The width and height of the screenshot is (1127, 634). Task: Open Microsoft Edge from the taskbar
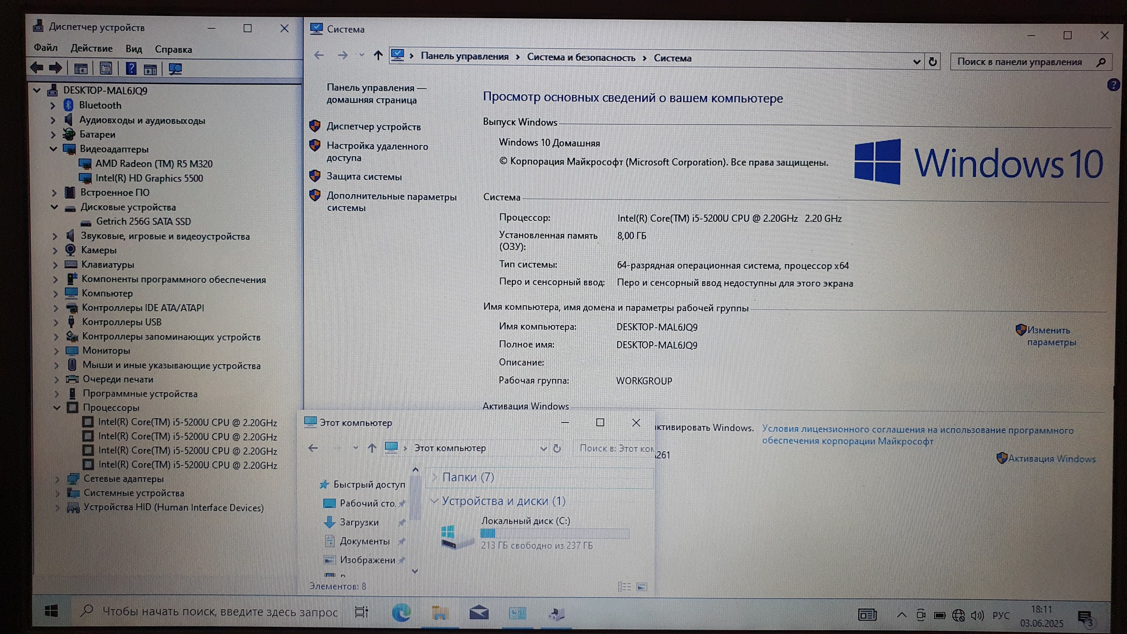401,613
